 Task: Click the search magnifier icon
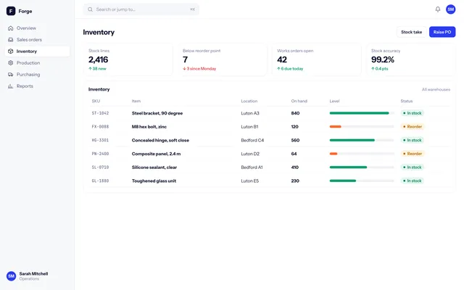click(x=90, y=9)
